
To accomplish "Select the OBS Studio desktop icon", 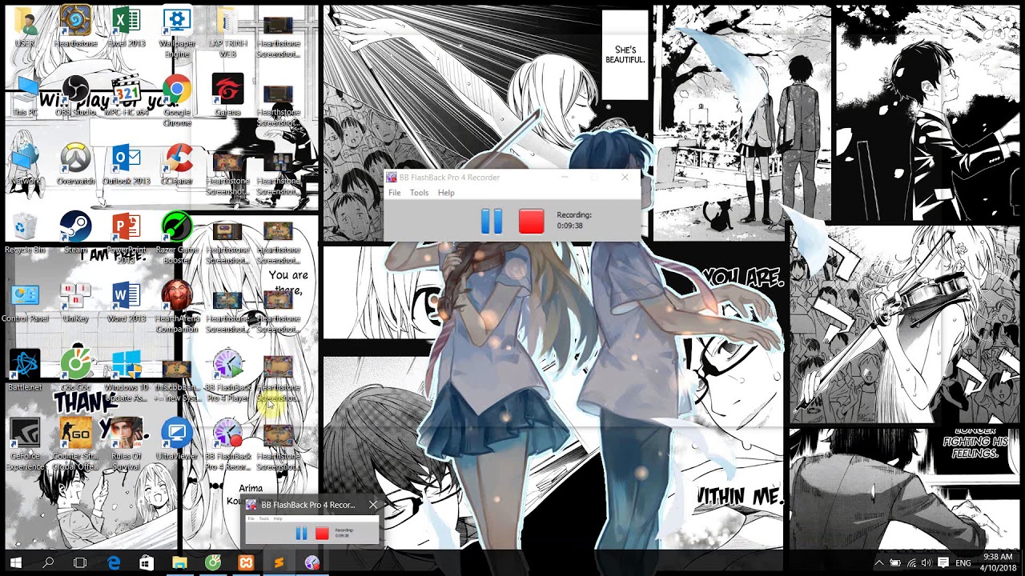I will tap(76, 96).
